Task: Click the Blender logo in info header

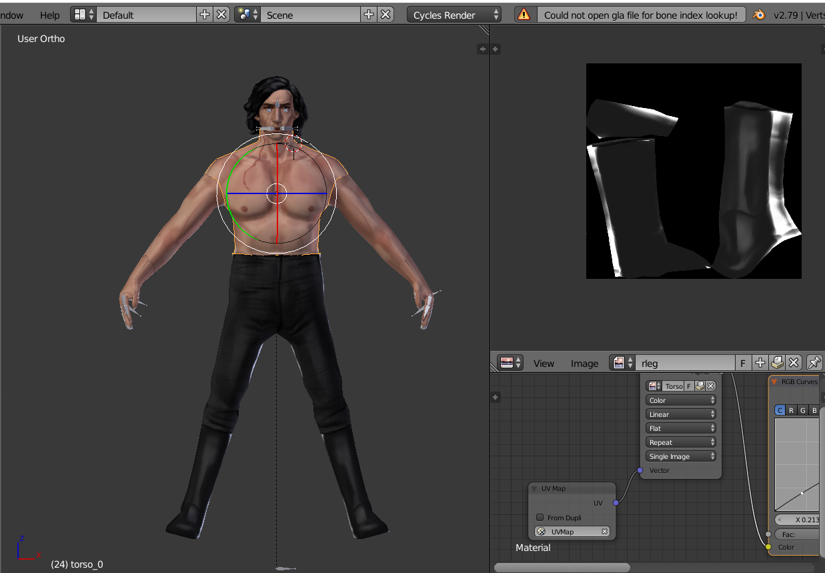Action: [x=758, y=15]
